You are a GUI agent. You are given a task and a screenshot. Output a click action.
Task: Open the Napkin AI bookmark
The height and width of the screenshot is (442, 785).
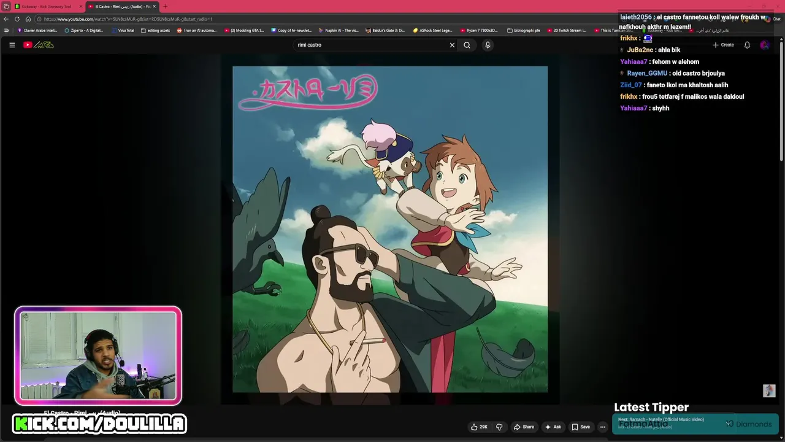339,30
